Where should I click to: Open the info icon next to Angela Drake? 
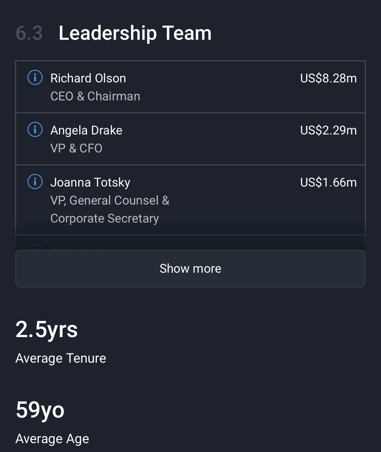35,130
